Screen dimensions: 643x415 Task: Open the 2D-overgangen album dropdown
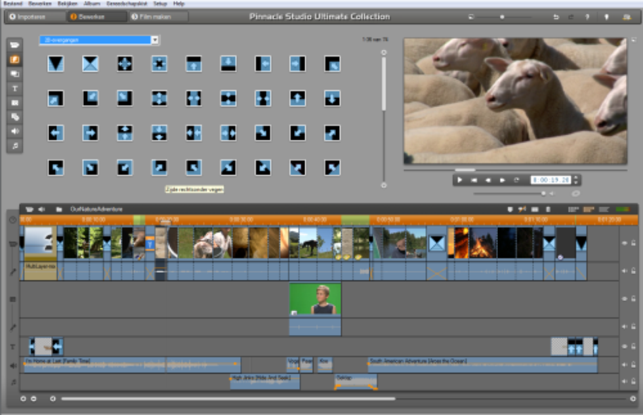tap(99, 40)
